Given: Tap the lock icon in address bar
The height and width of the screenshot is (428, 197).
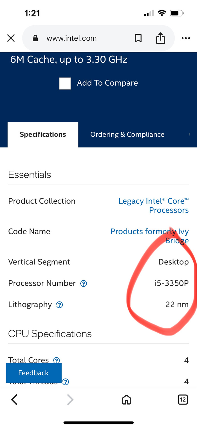Looking at the screenshot, I should 35,38.
